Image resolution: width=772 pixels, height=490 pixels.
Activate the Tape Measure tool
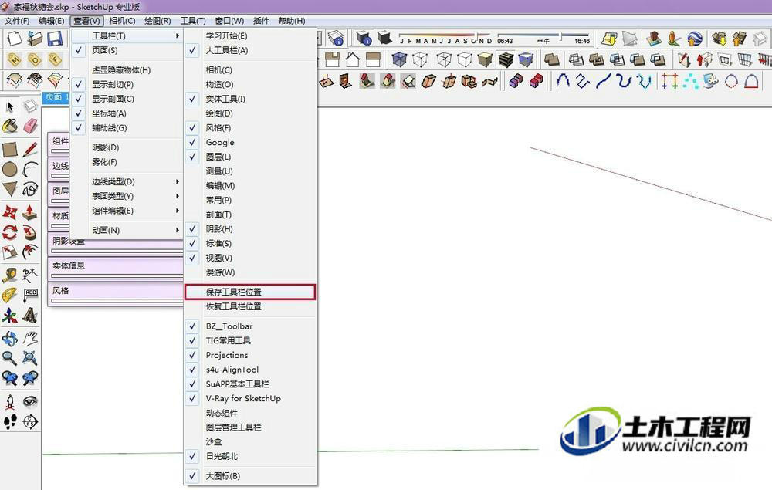10,275
